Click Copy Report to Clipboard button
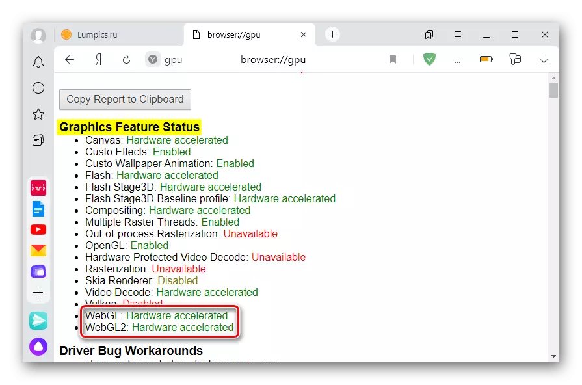This screenshot has width=582, height=385. (x=125, y=100)
